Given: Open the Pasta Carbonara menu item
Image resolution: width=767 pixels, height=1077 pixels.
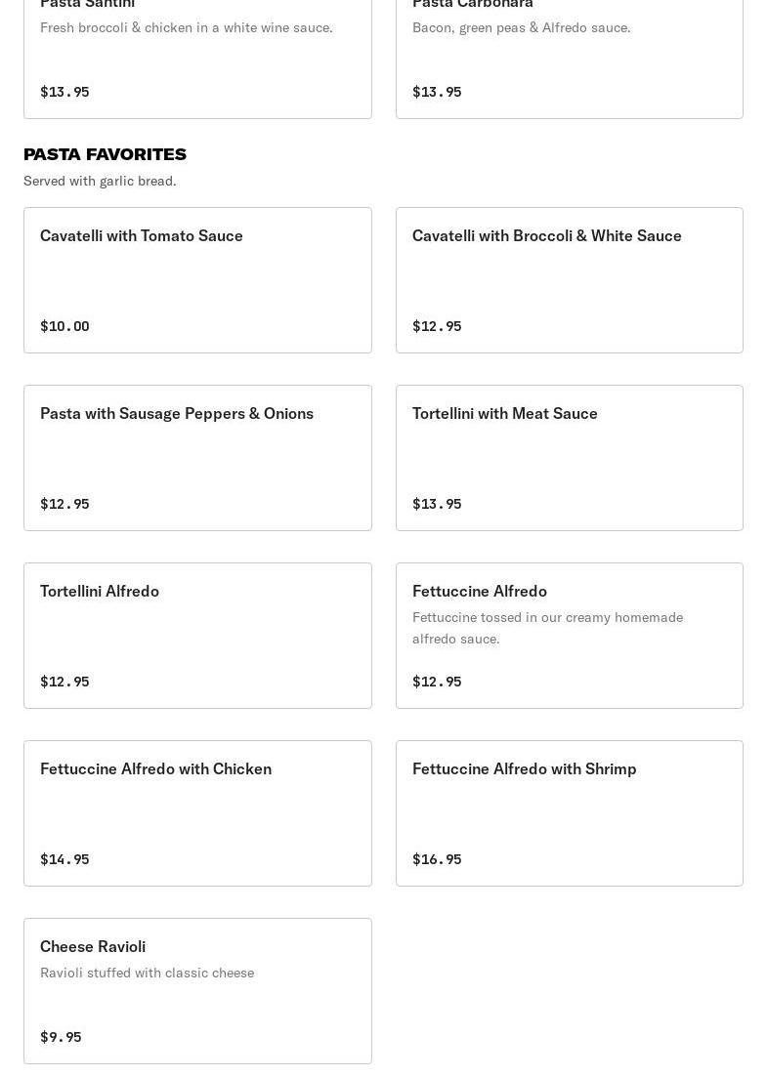Looking at the screenshot, I should tap(570, 59).
